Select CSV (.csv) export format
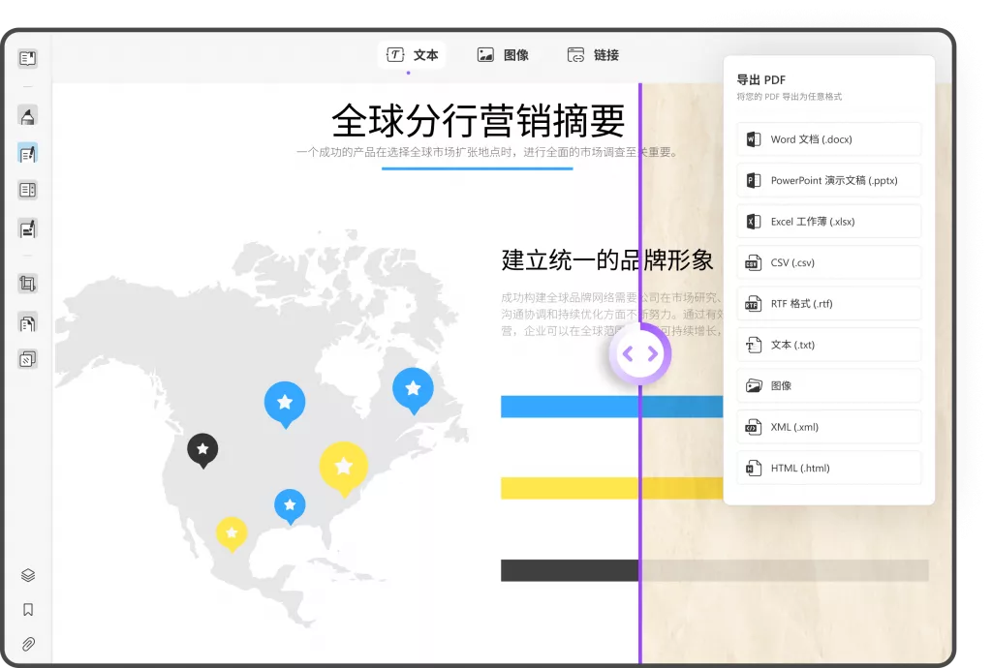Image resolution: width=992 pixels, height=668 pixels. tap(828, 262)
